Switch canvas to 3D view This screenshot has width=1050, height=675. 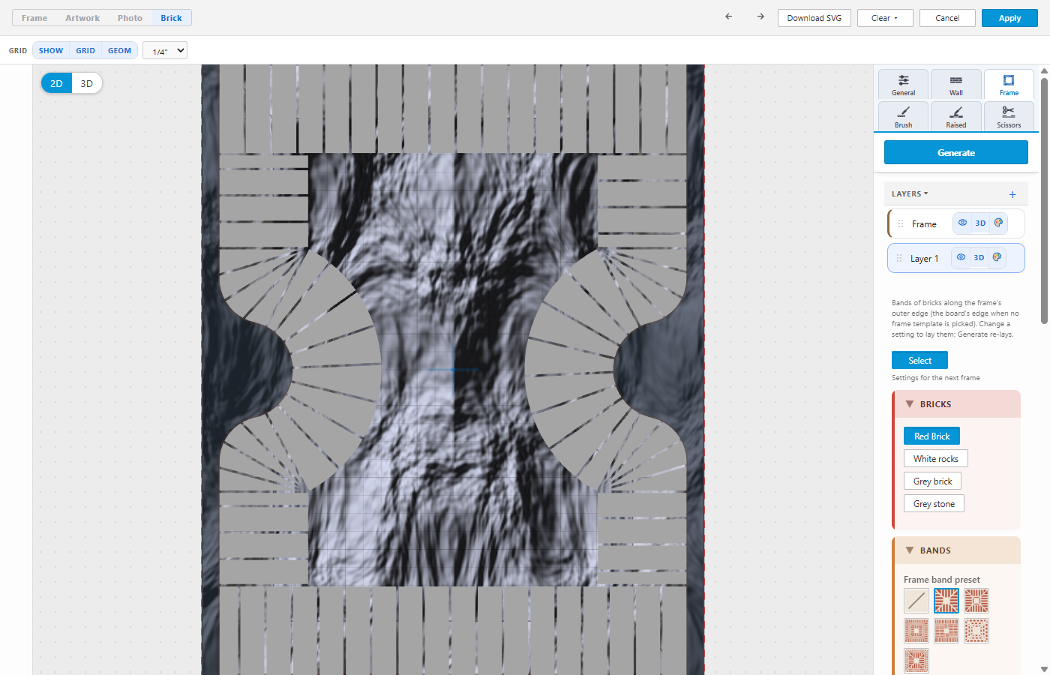[87, 83]
